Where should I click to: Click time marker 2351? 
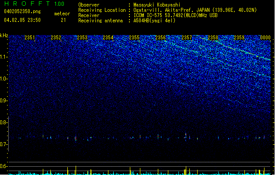(30, 38)
